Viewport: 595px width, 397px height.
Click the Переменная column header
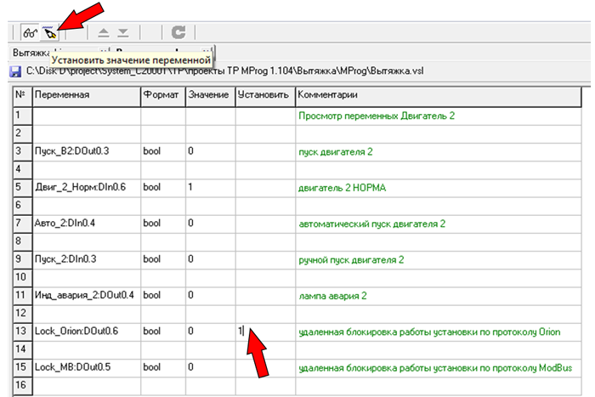point(85,94)
